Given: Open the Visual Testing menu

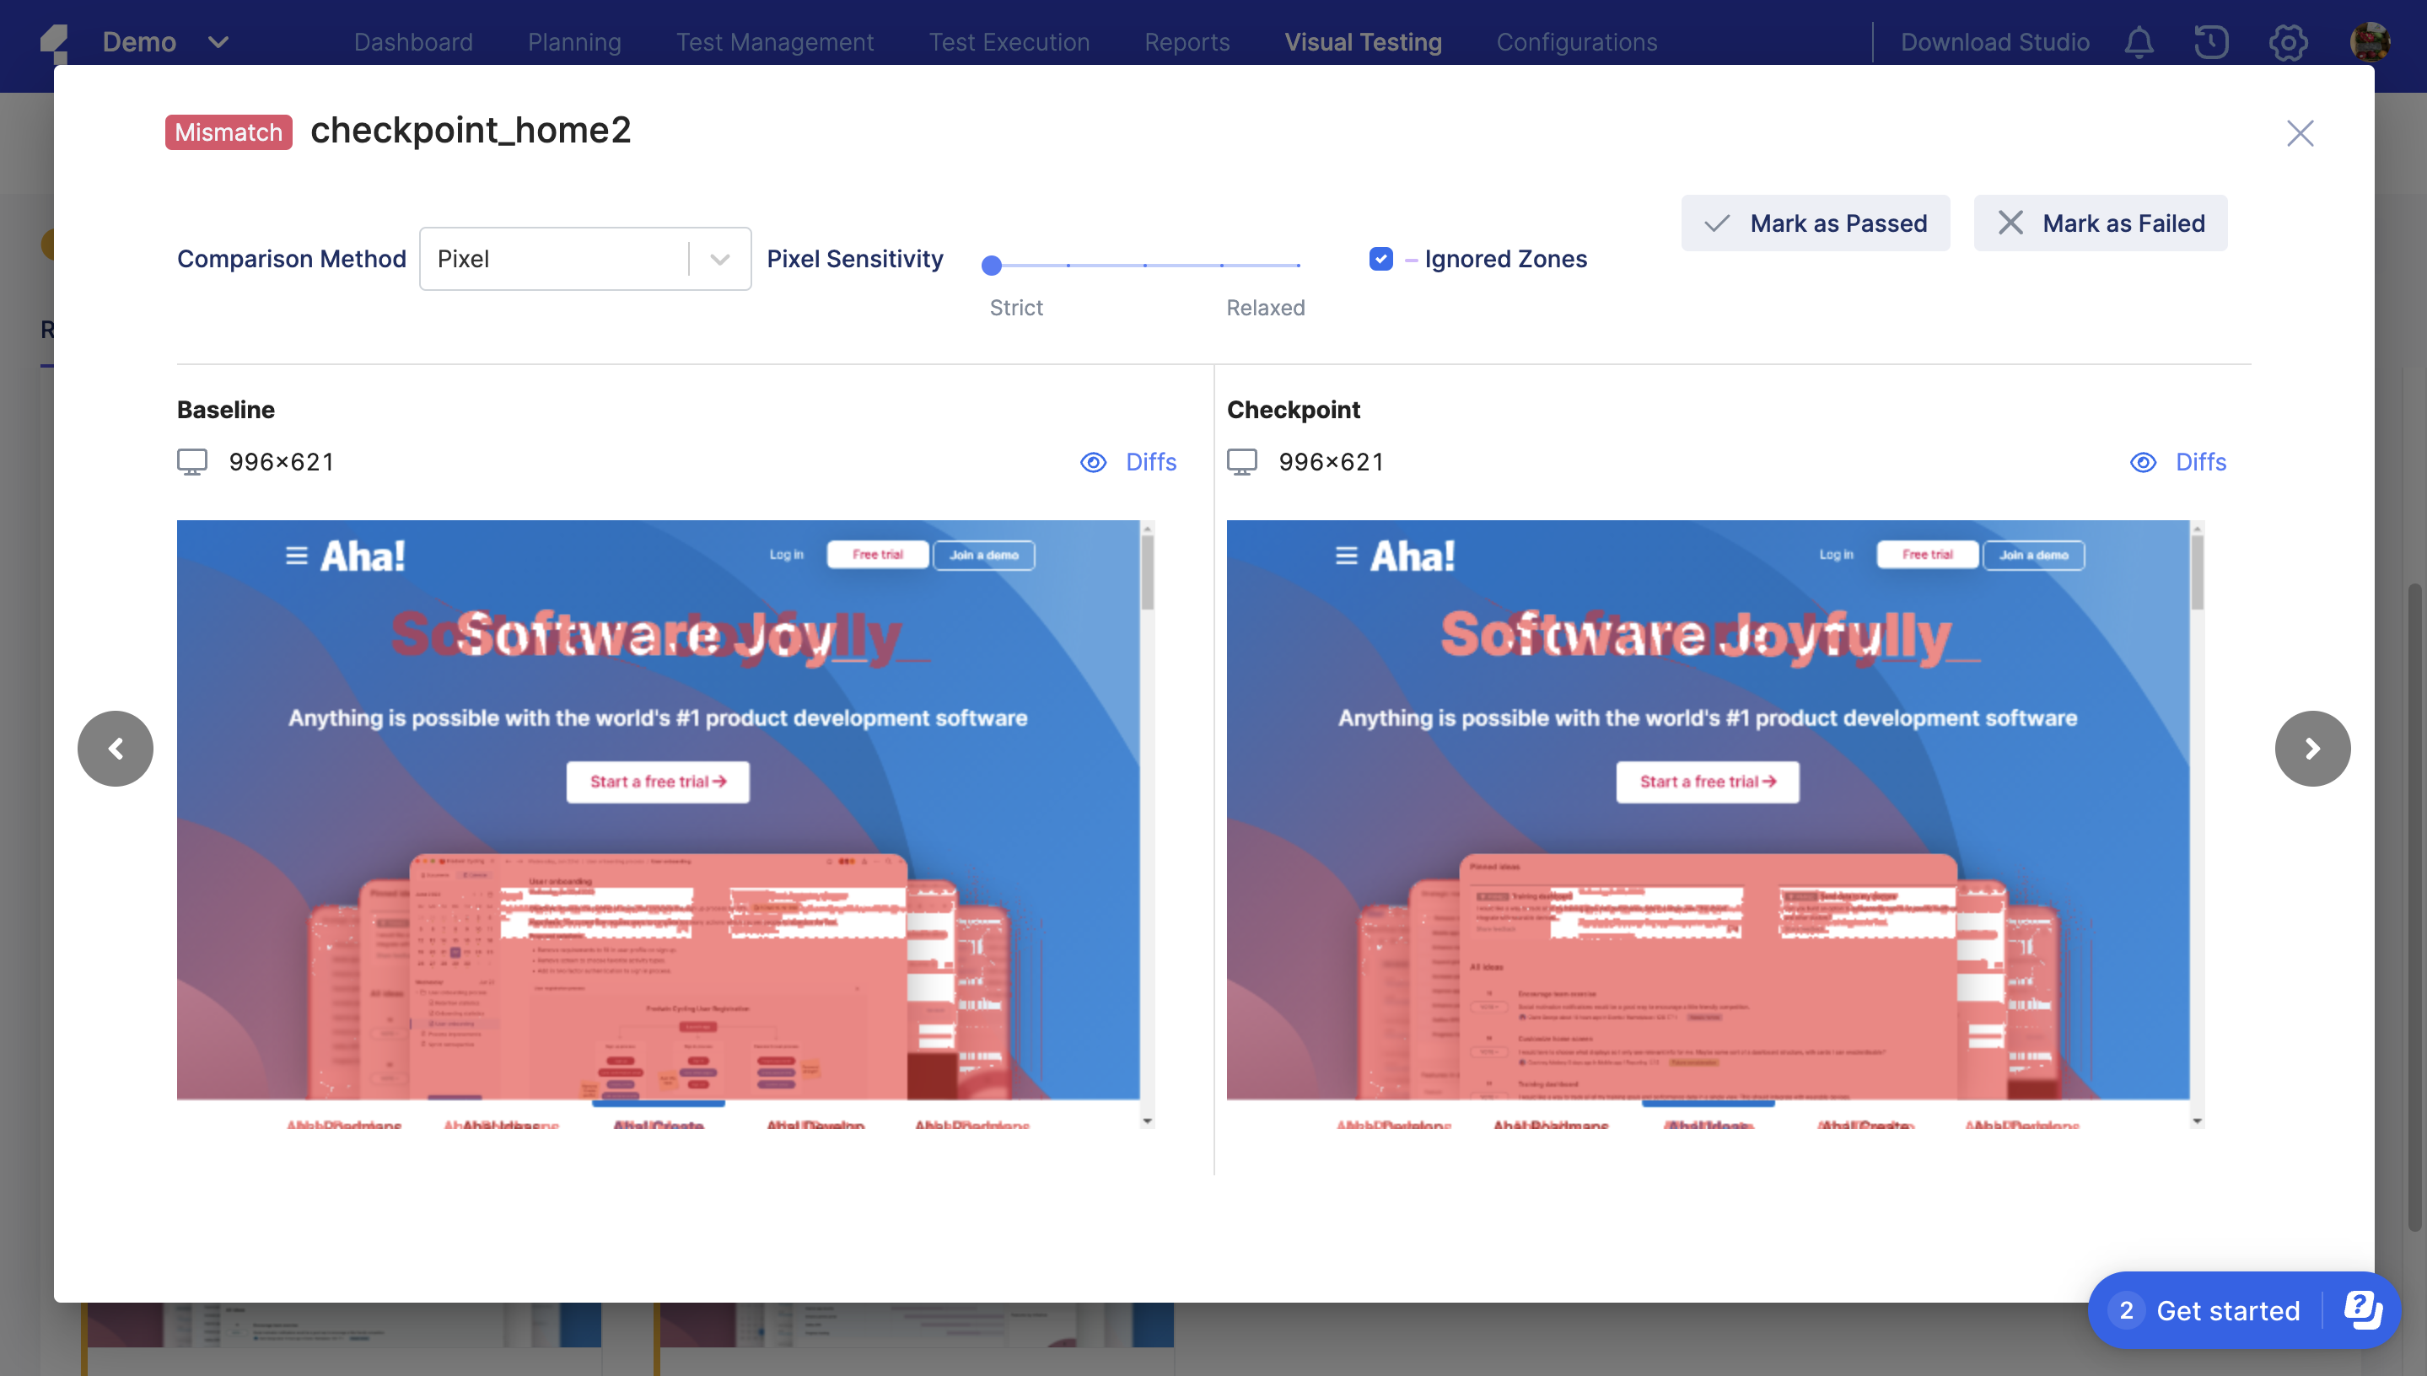Looking at the screenshot, I should [1363, 42].
